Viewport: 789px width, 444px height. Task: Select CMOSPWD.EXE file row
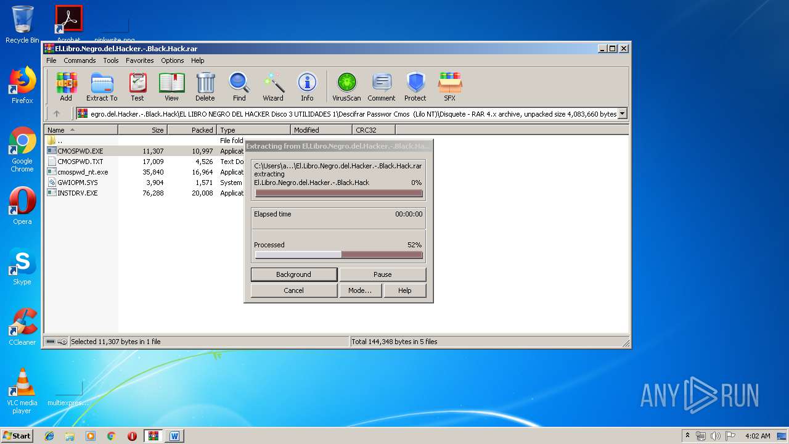(x=145, y=151)
